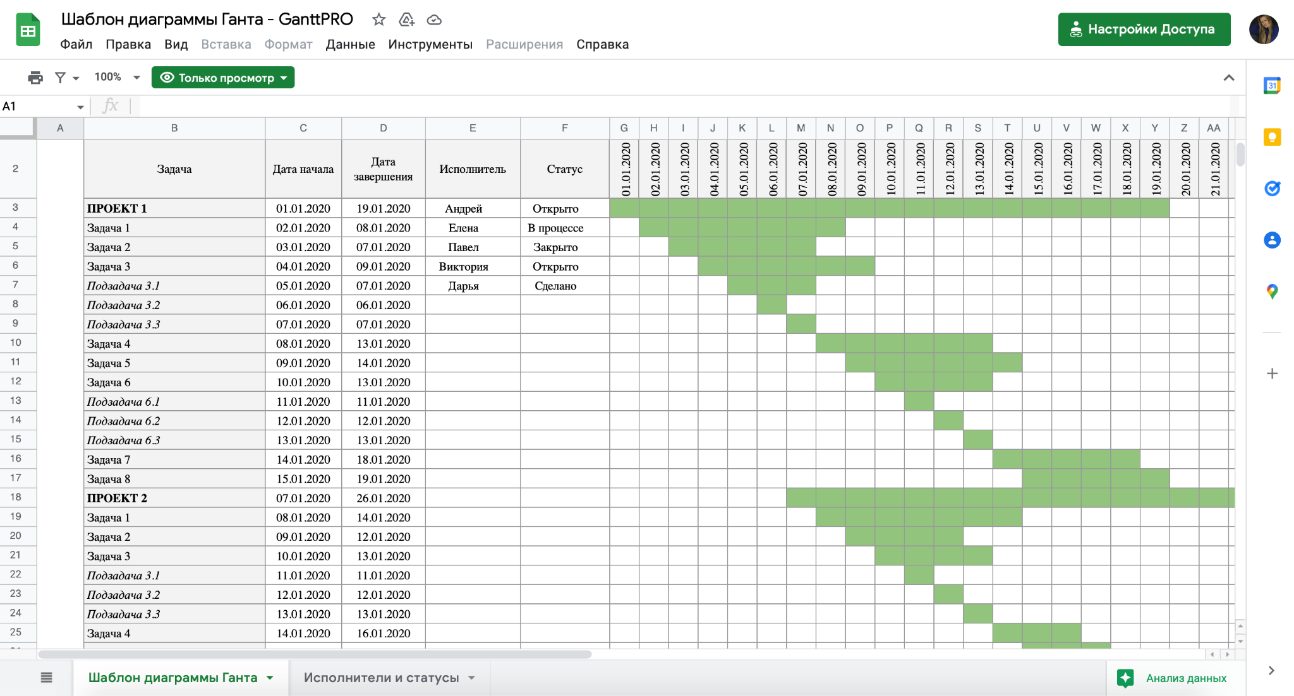1294x696 pixels.
Task: Open the Данные menu
Action: [350, 44]
